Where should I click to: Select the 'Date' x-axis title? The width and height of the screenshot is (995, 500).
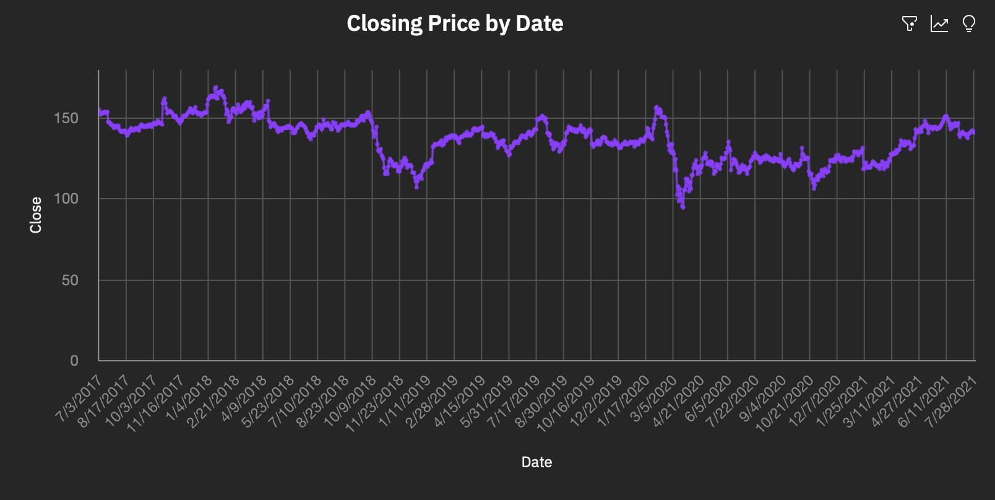pyautogui.click(x=536, y=462)
